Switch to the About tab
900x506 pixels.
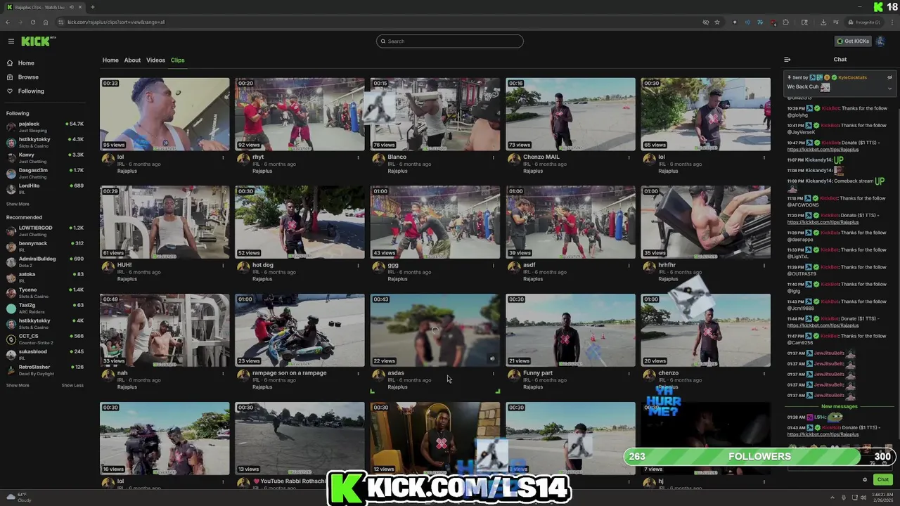pos(132,60)
